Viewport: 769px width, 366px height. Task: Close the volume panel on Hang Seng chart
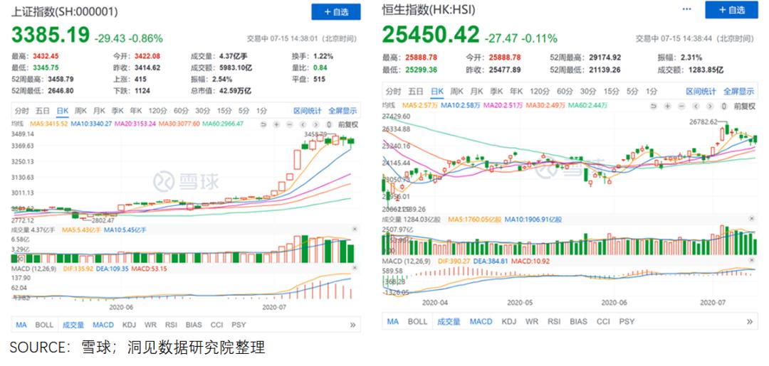pyautogui.click(x=752, y=219)
